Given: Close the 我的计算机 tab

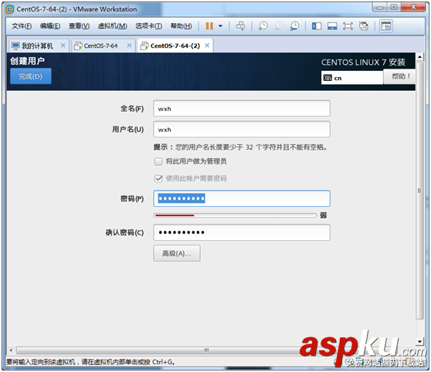Looking at the screenshot, I should click(x=63, y=46).
